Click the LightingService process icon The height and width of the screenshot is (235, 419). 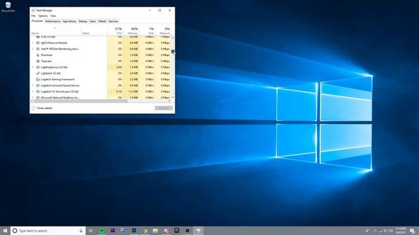click(38, 67)
